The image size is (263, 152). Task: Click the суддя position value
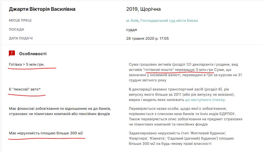(x=132, y=30)
